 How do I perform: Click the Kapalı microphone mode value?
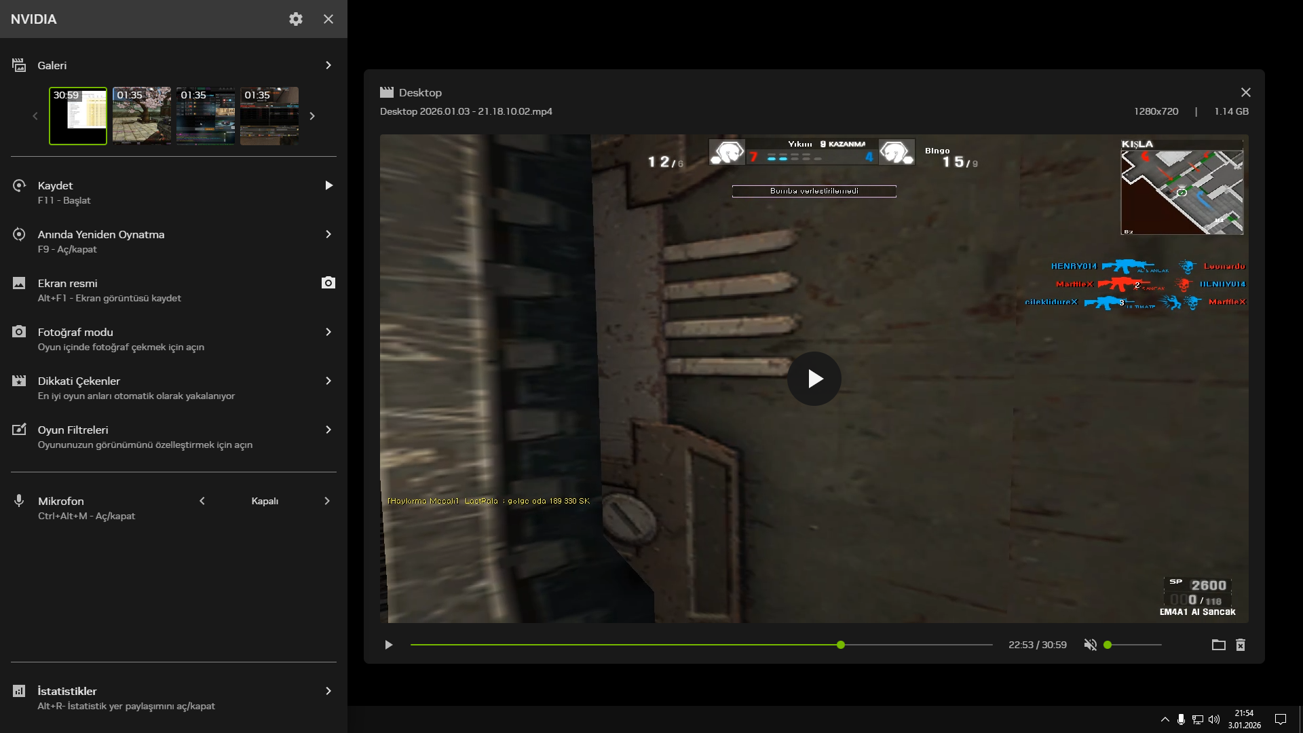pyautogui.click(x=265, y=501)
